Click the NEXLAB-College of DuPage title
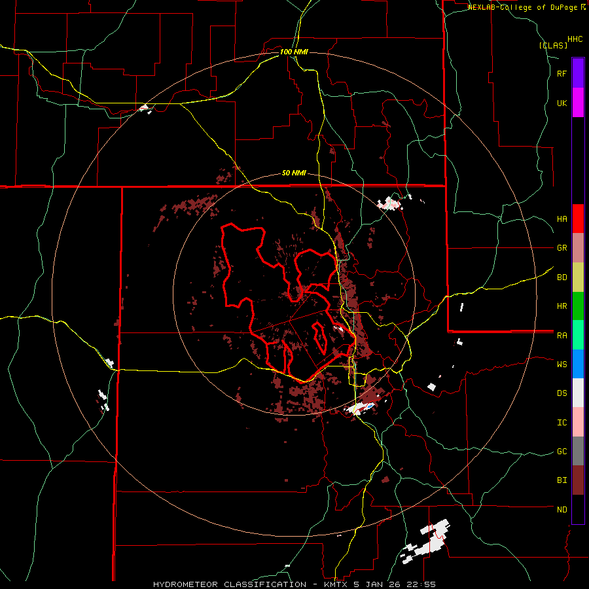The width and height of the screenshot is (589, 589). 526,7
